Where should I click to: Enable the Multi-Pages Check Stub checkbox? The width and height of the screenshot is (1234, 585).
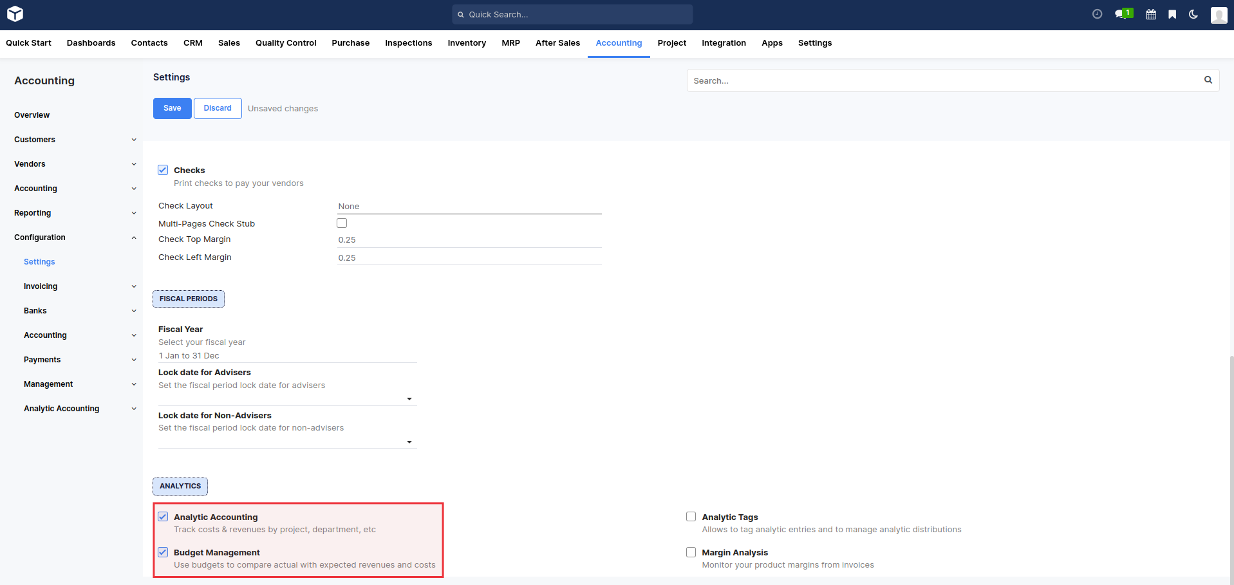point(342,223)
